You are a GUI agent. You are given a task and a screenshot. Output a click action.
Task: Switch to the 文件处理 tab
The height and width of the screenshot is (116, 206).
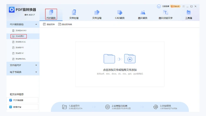pos(74,14)
